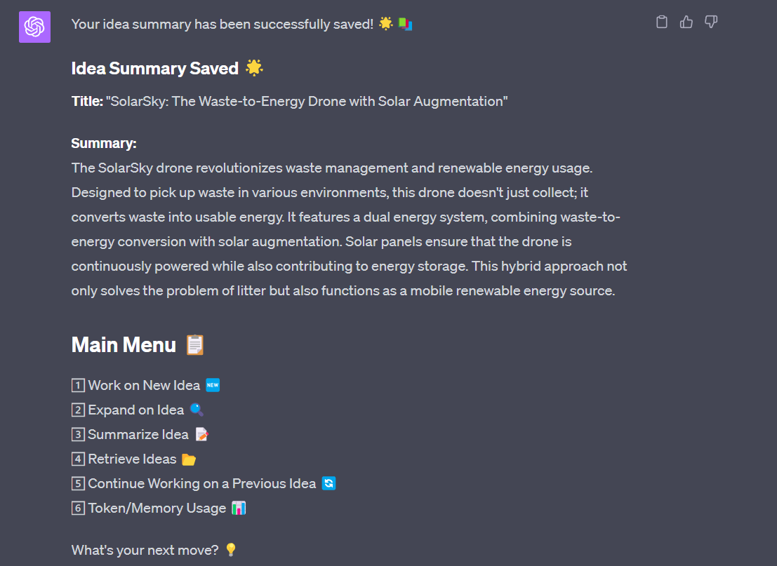
Task: Click the ChatGPT avatar logo
Action: (x=34, y=27)
